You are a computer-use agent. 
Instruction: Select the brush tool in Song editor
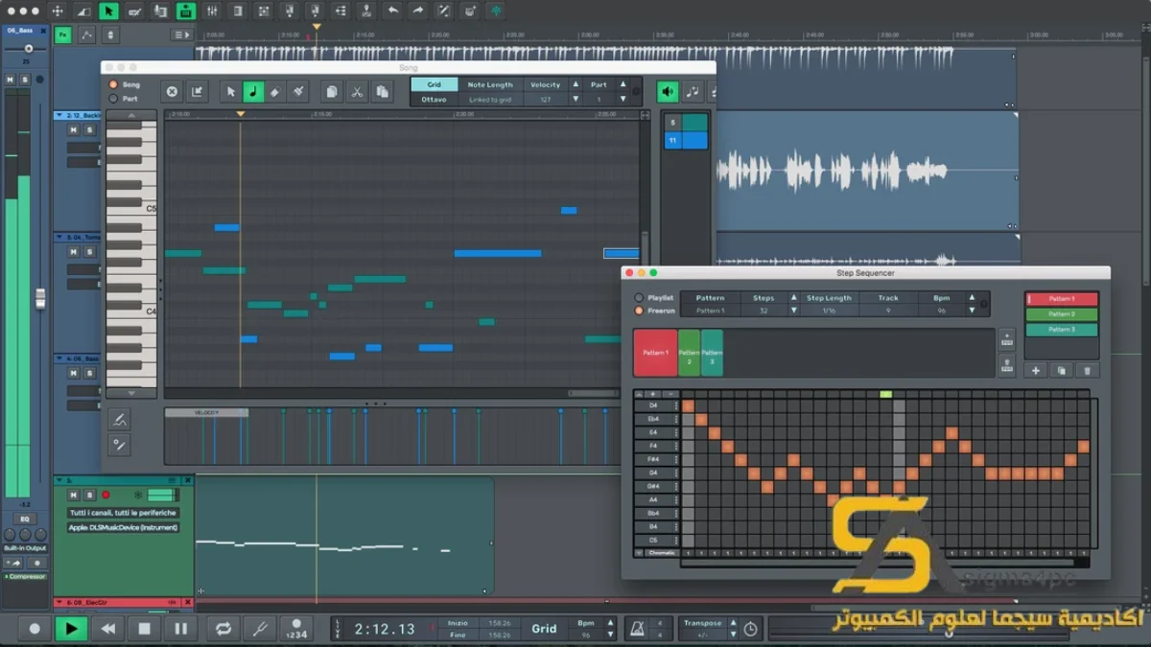[x=298, y=91]
